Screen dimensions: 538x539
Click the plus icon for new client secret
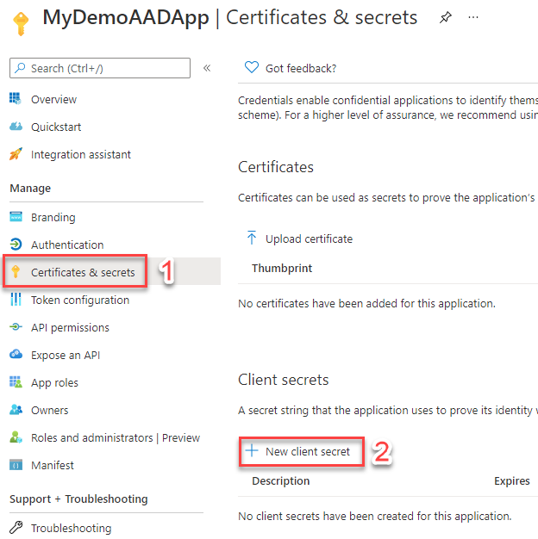tap(252, 450)
